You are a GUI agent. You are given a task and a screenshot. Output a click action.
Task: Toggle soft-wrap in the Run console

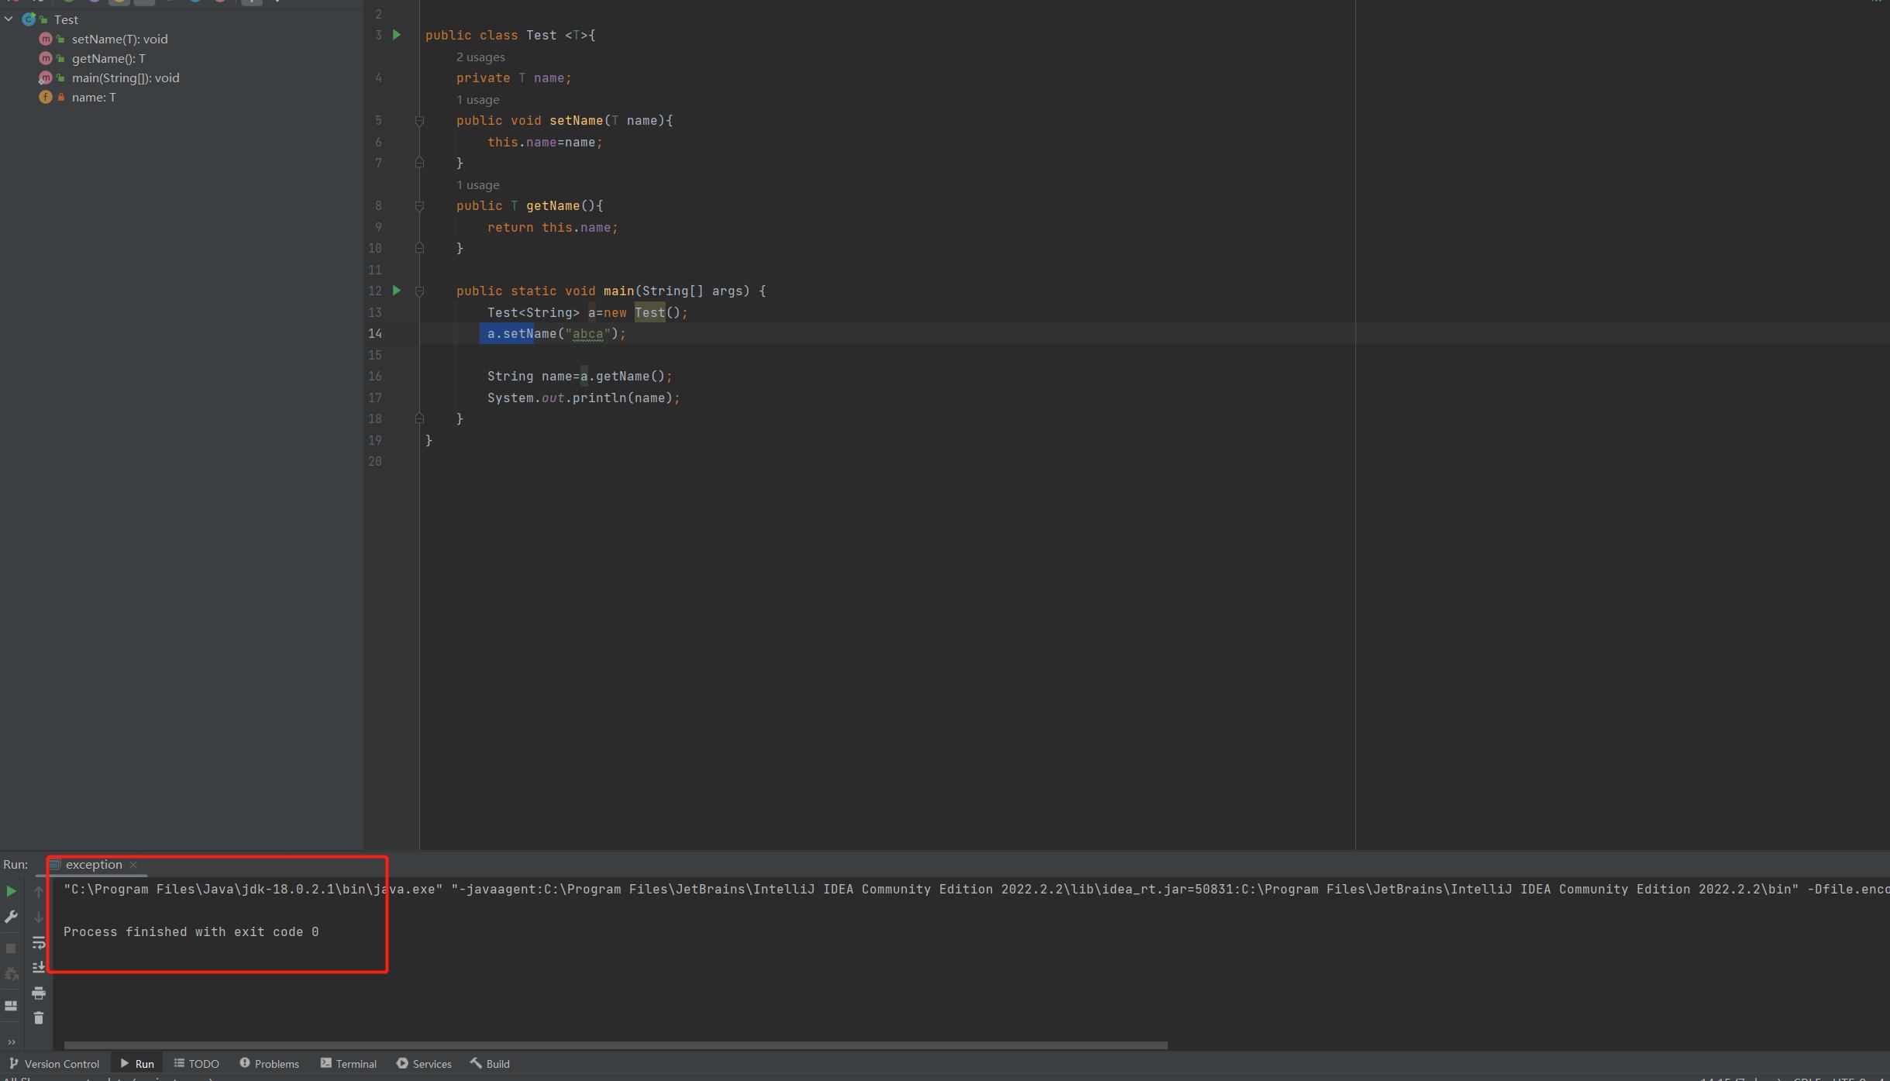39,943
